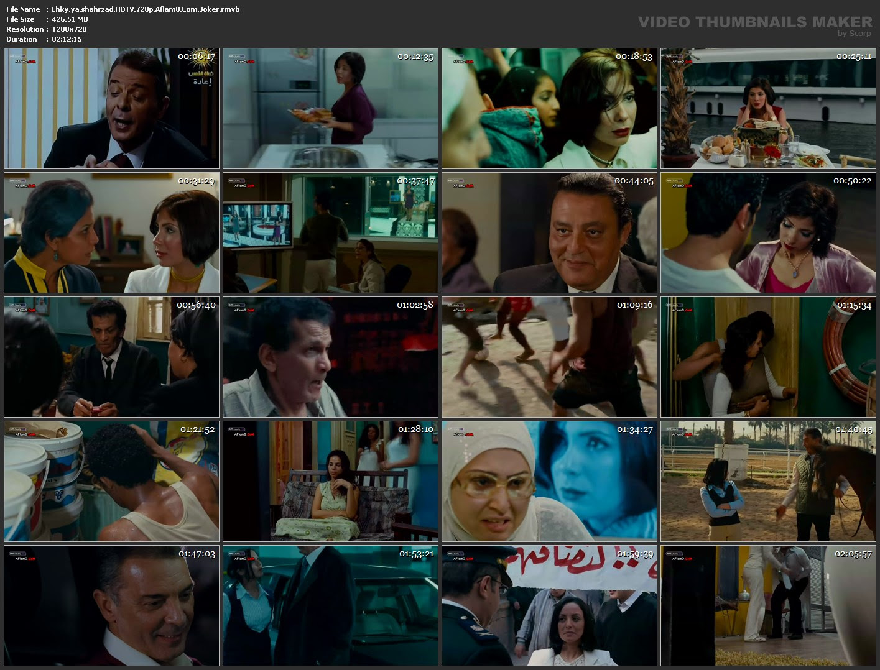Click the resolution value 1280x720
The width and height of the screenshot is (880, 670).
[69, 29]
